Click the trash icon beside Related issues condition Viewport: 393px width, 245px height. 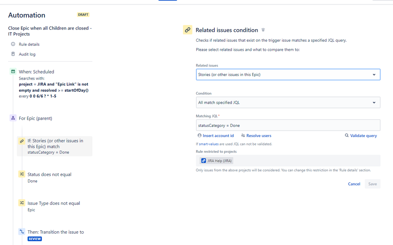pyautogui.click(x=263, y=30)
